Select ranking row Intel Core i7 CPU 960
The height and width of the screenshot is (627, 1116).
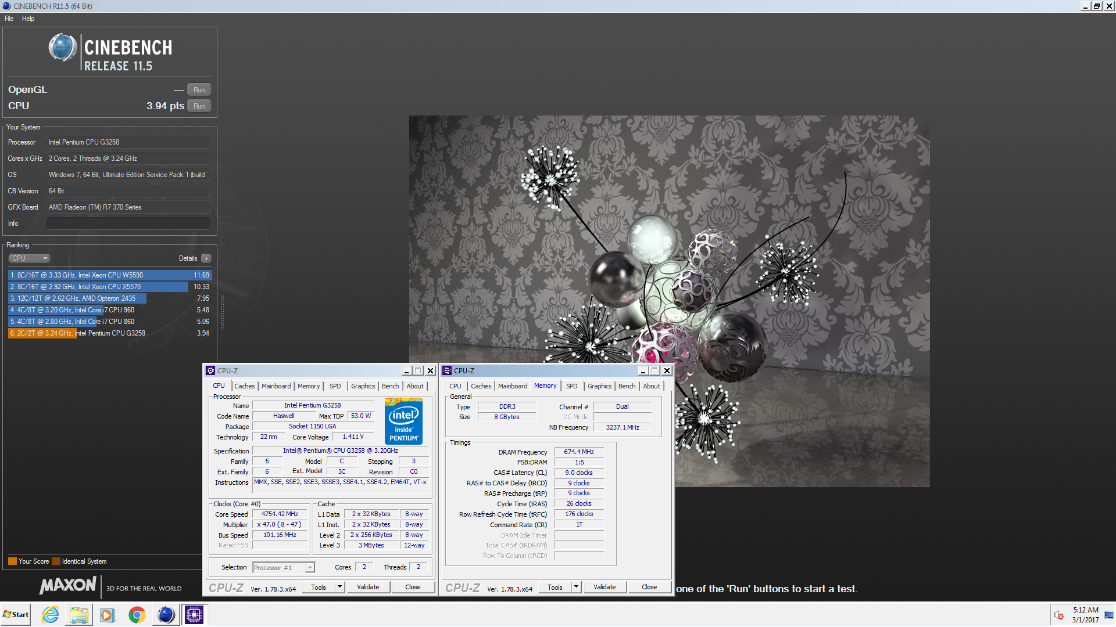pyautogui.click(x=110, y=310)
